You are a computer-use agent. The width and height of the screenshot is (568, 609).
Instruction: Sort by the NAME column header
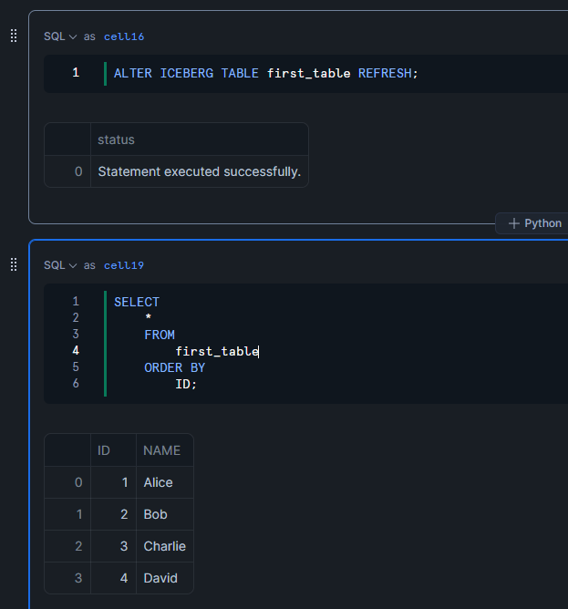pos(165,450)
